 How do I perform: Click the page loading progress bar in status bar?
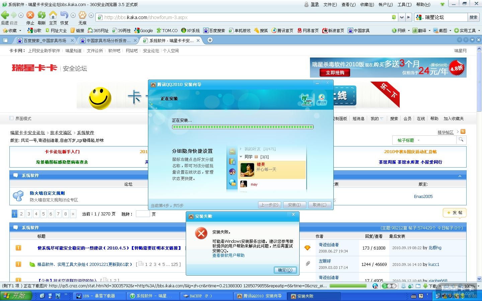(348, 286)
